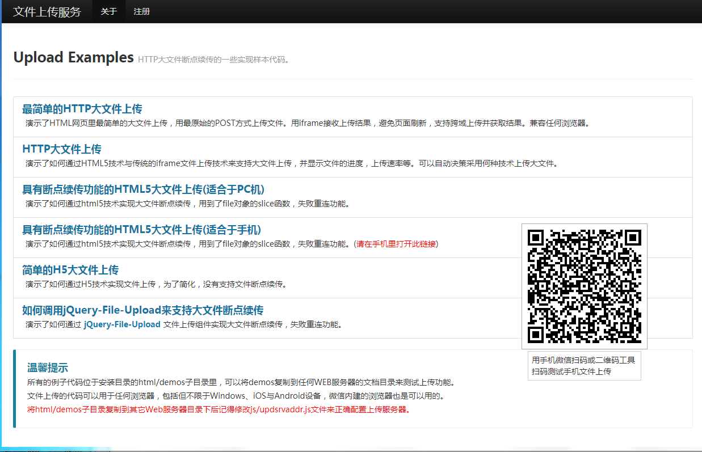
Task: Open 简单的H5大文件上传 example link
Action: pos(70,270)
